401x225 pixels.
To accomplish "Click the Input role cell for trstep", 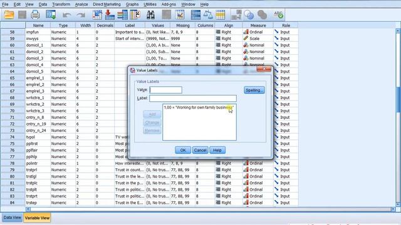I will coord(286,202).
